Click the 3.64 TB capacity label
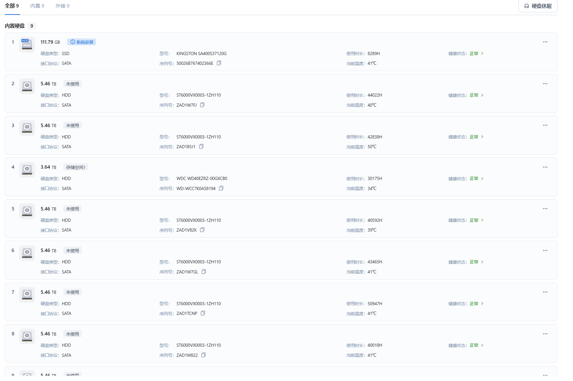Screen dimensions: 573x381 (49, 167)
